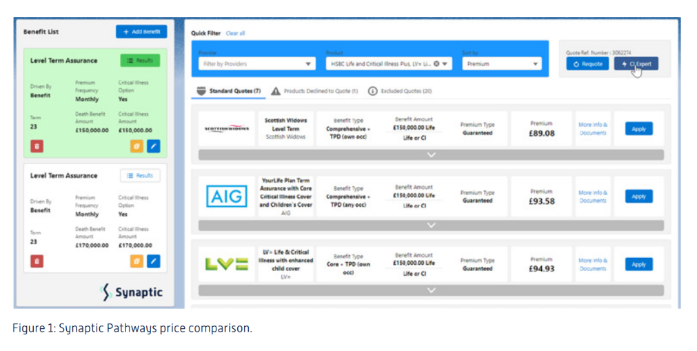Click the £93.58 premium value
The height and width of the screenshot is (351, 697).
[541, 201]
